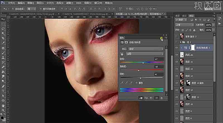
Task: Hide the 图层 10 layer
Action: coord(177,104)
